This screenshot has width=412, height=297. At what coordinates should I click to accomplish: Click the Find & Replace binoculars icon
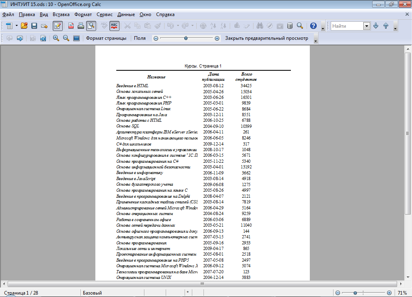pos(260,26)
